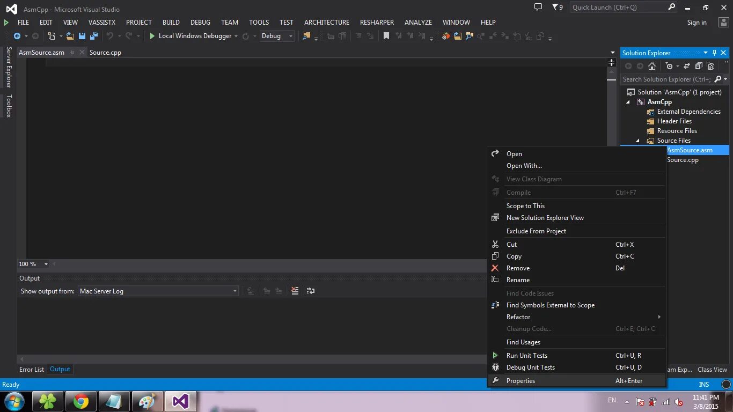Image resolution: width=733 pixels, height=412 pixels.
Task: Click the split editor handle above scrollbar
Action: click(x=611, y=63)
